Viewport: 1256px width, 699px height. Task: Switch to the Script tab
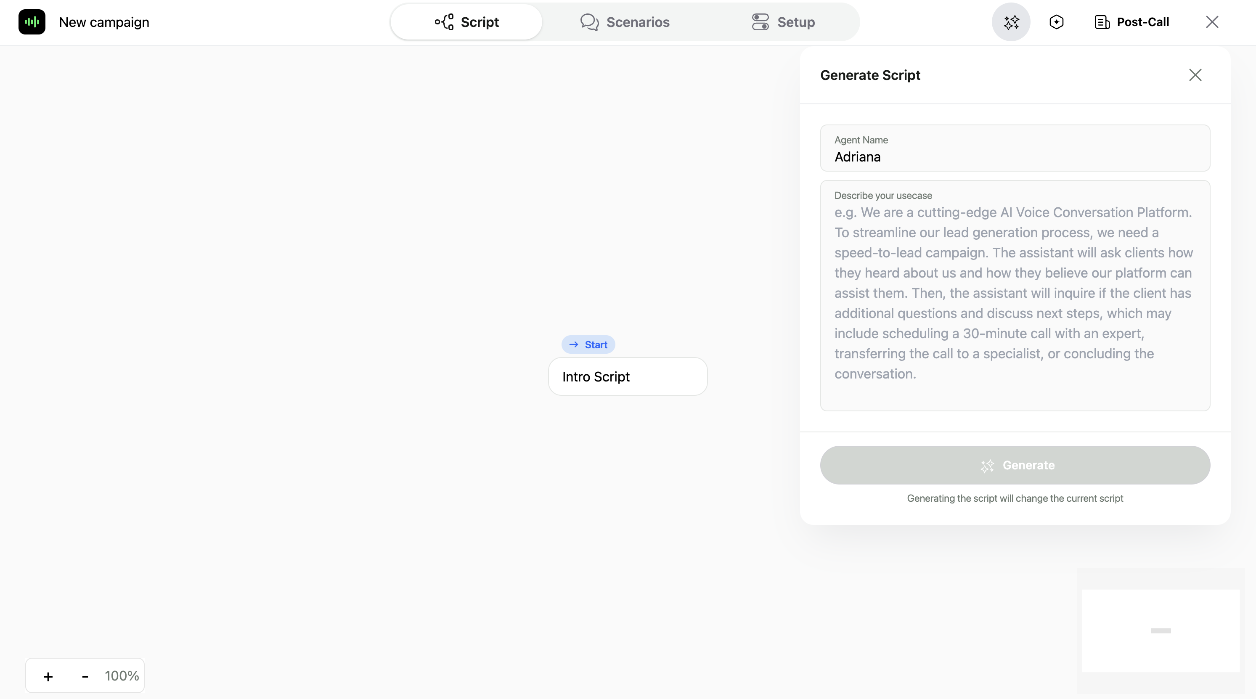click(x=466, y=22)
